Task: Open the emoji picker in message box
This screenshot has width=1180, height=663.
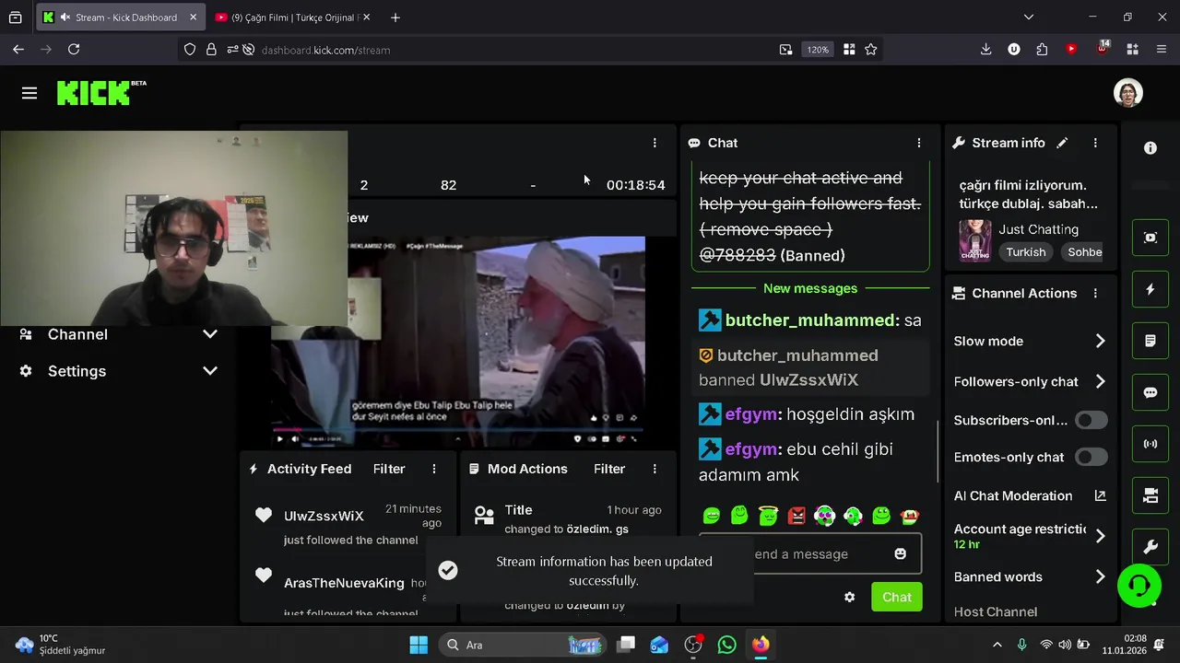Action: point(900,553)
